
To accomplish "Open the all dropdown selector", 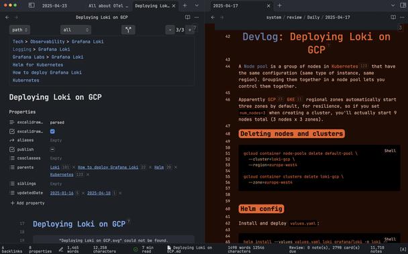I will 76,29.
